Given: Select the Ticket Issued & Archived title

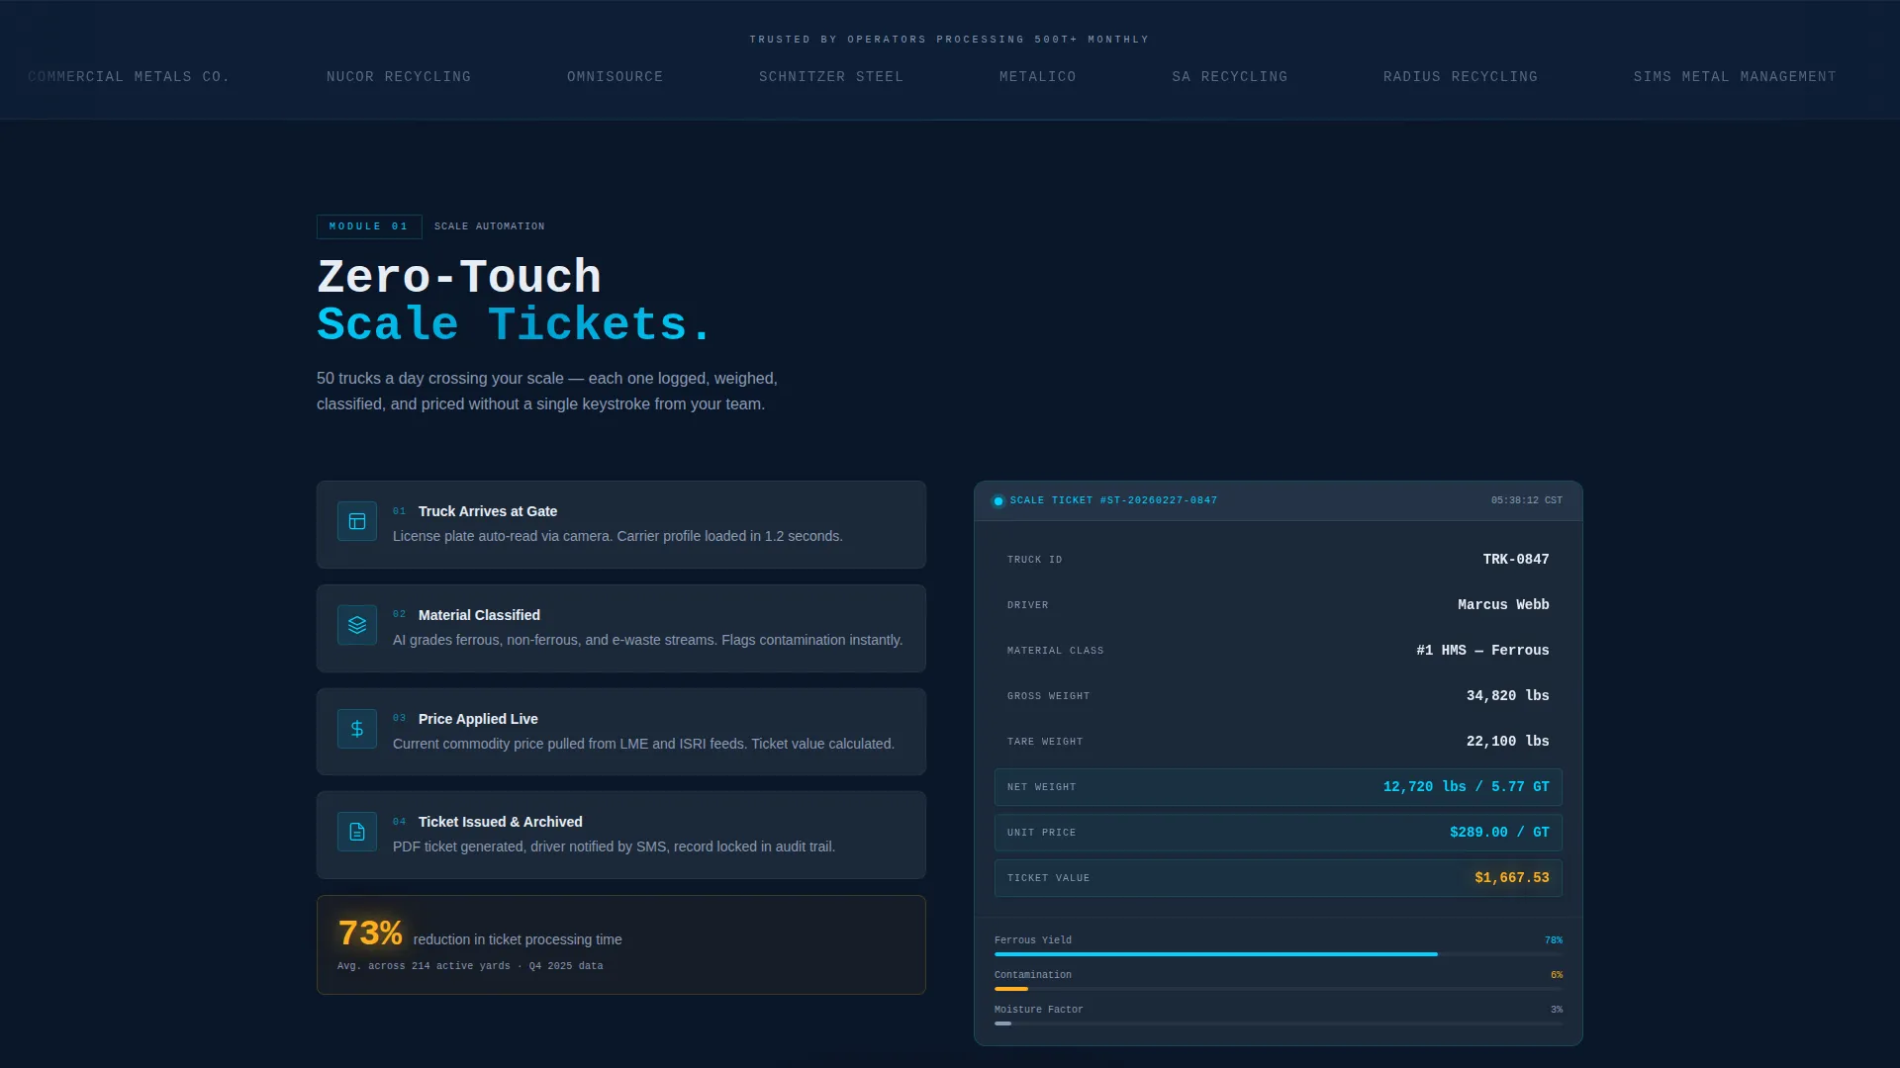Looking at the screenshot, I should point(501,822).
